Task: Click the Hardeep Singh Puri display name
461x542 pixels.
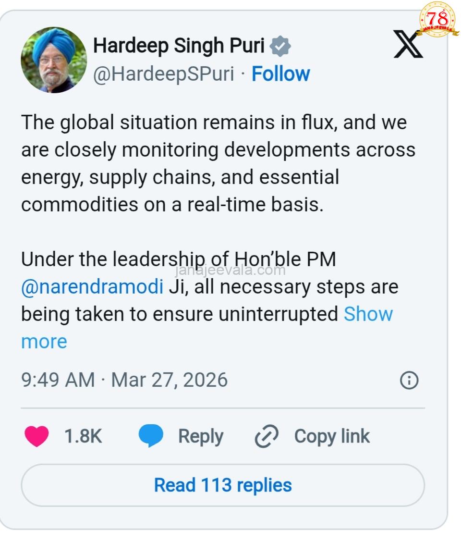Action: pos(179,46)
